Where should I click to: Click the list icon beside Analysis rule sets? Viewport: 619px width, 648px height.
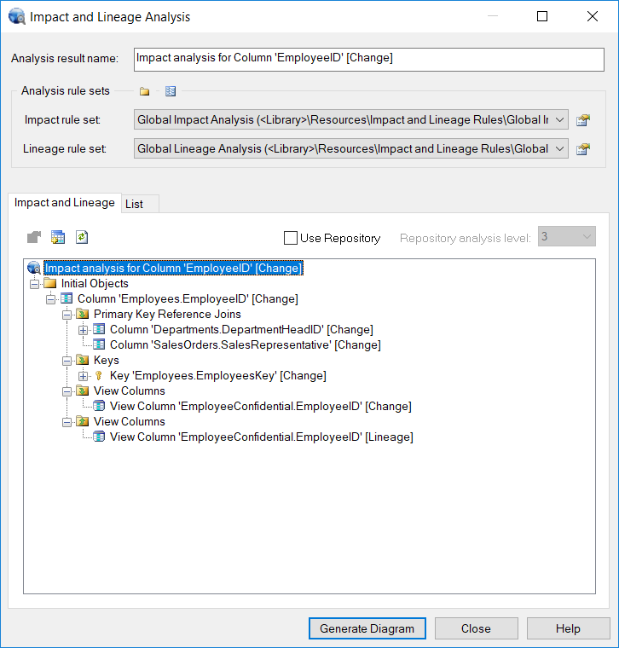[171, 91]
